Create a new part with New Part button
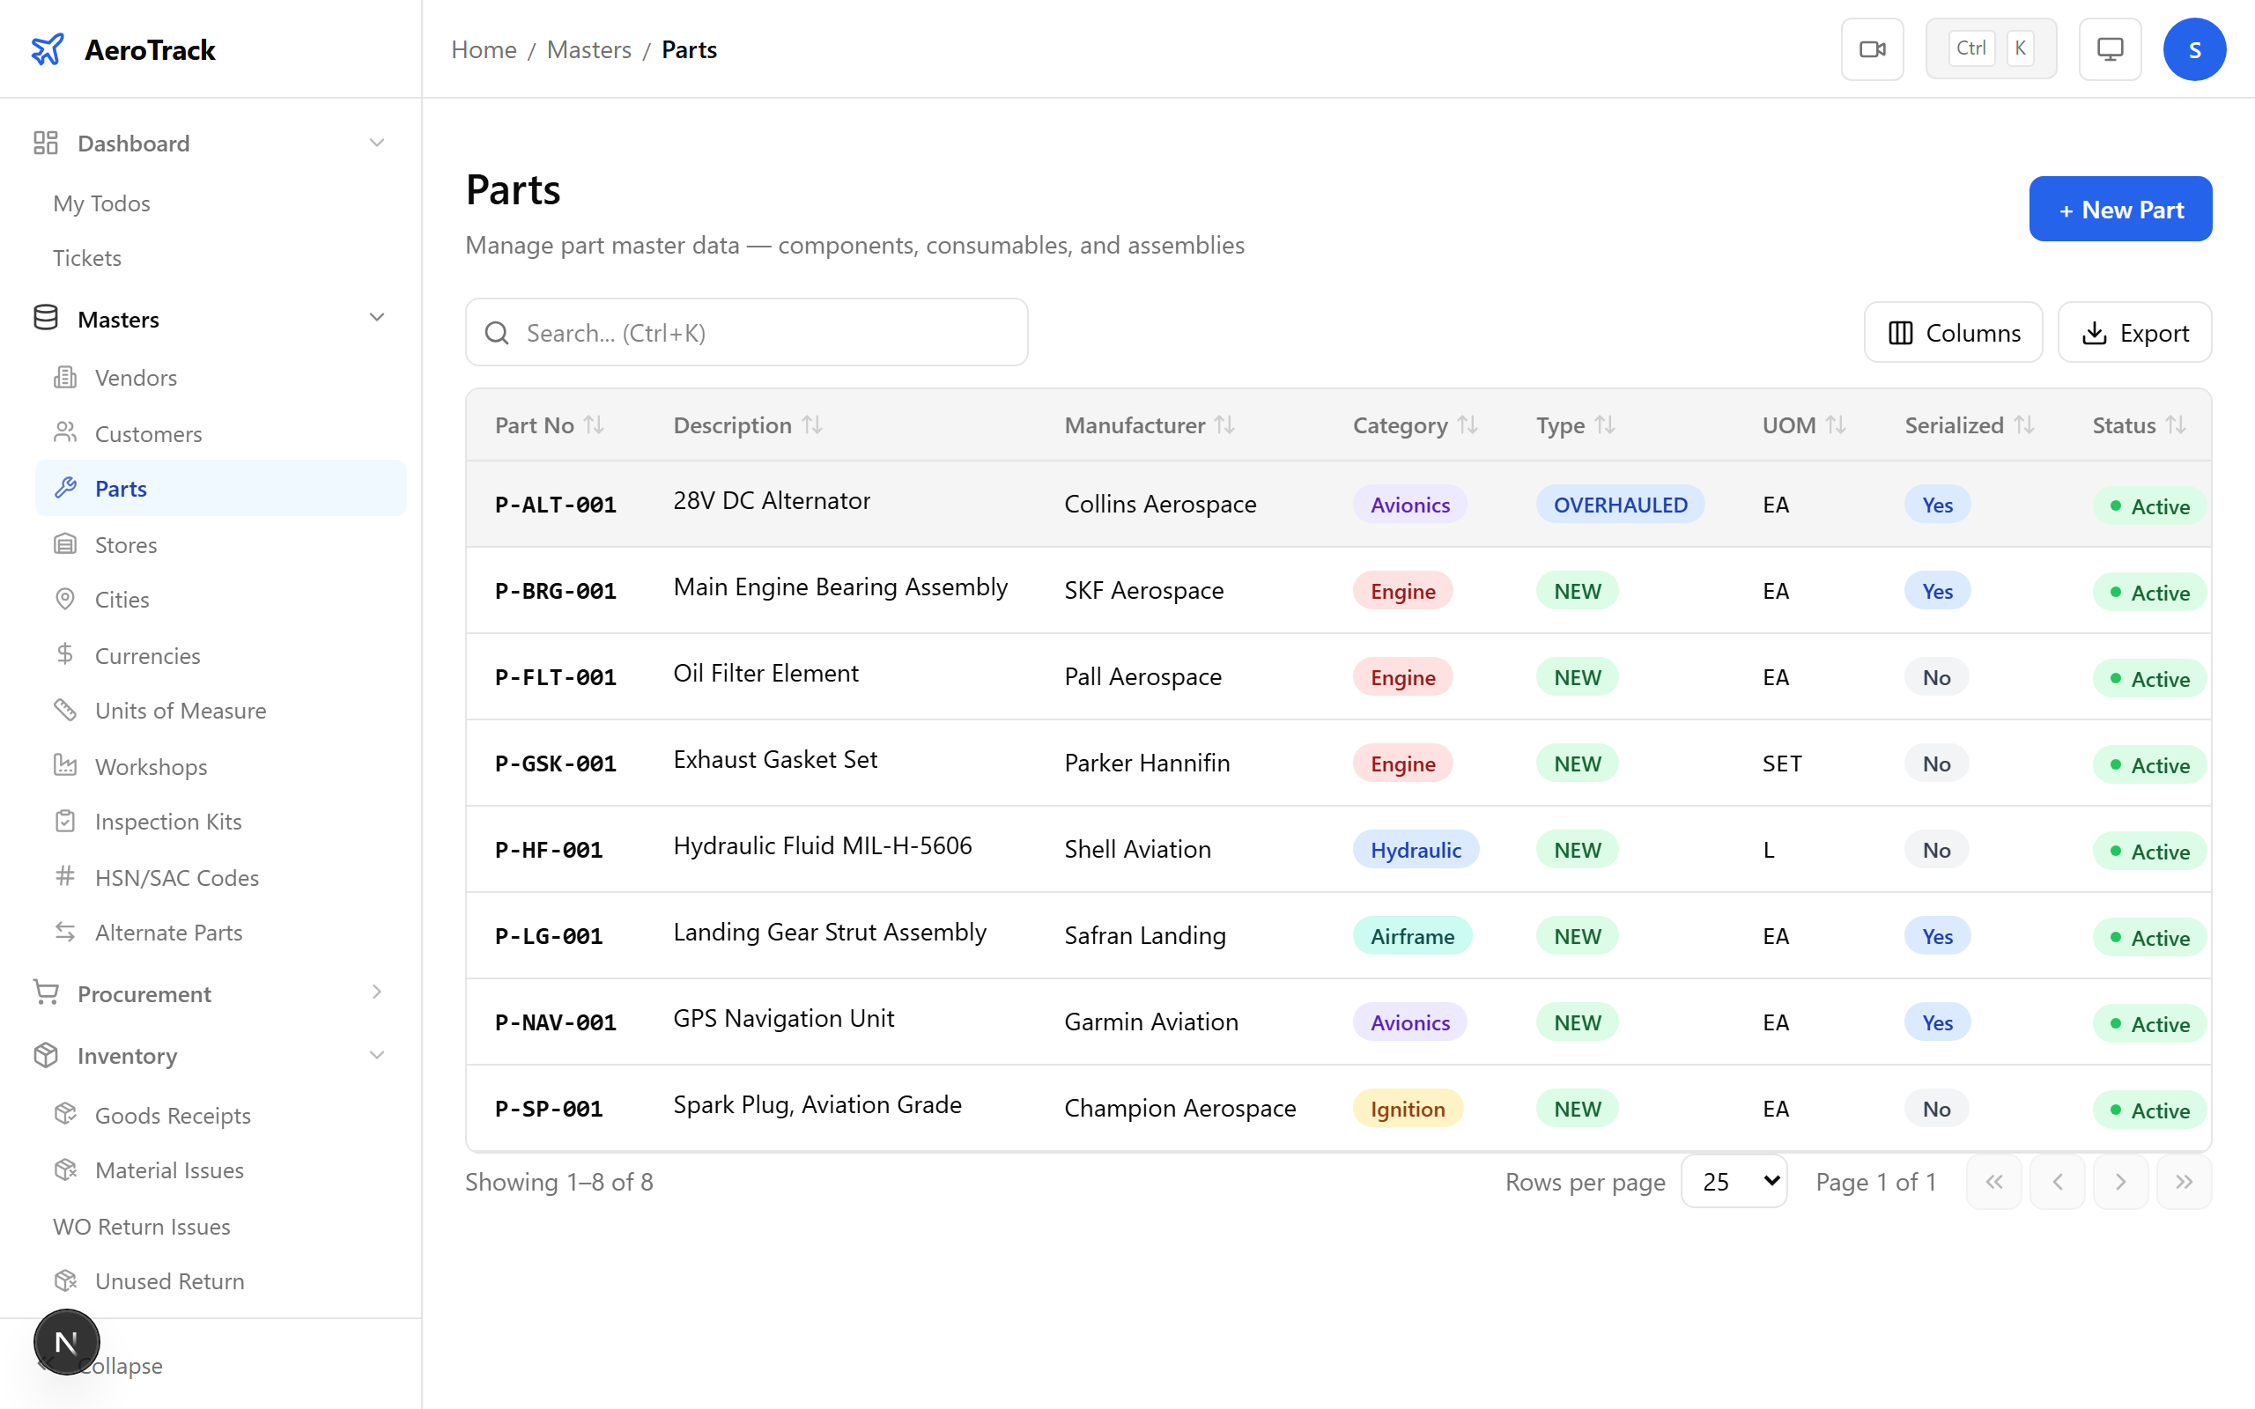Screen dimensions: 2255x1409 (2120, 209)
